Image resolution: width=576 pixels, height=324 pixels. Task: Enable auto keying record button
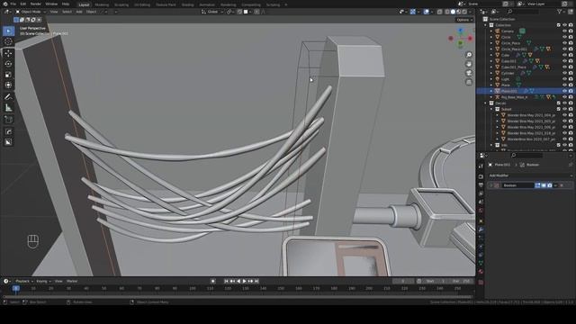(213, 281)
